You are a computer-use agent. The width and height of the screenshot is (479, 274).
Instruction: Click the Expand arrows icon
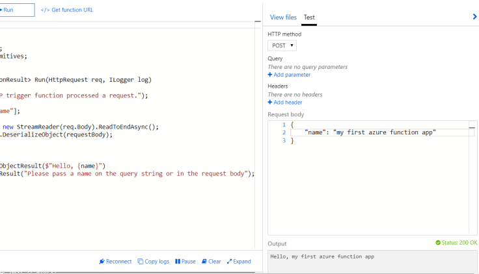229,262
